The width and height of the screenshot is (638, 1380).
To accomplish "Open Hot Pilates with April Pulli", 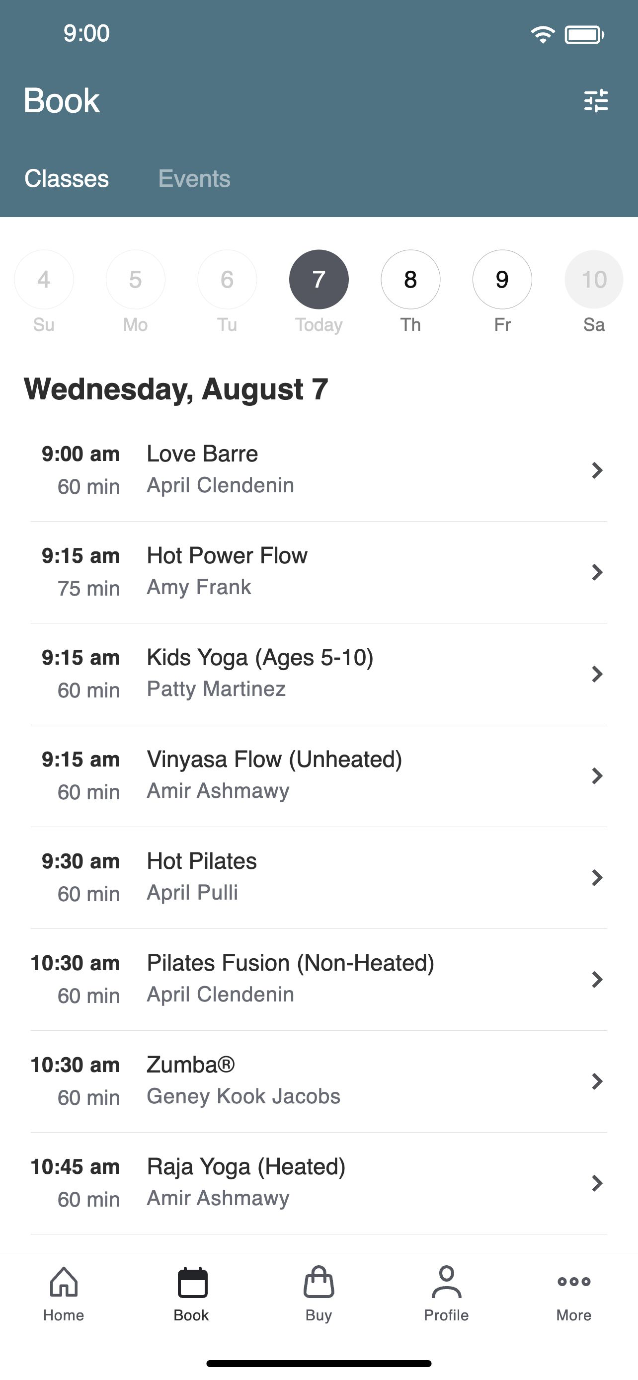I will pos(319,877).
